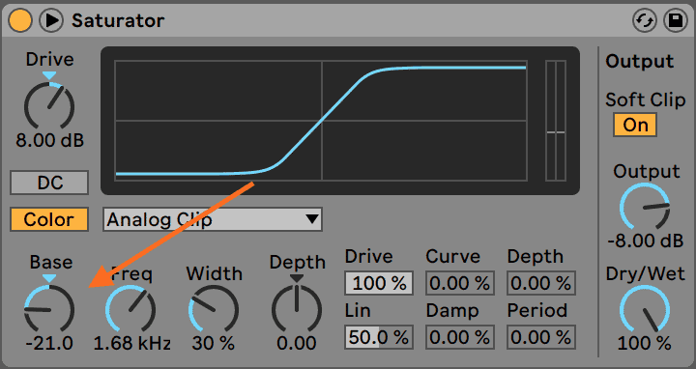Click the hot-swap preset icon
This screenshot has width=696, height=369.
pyautogui.click(x=644, y=21)
